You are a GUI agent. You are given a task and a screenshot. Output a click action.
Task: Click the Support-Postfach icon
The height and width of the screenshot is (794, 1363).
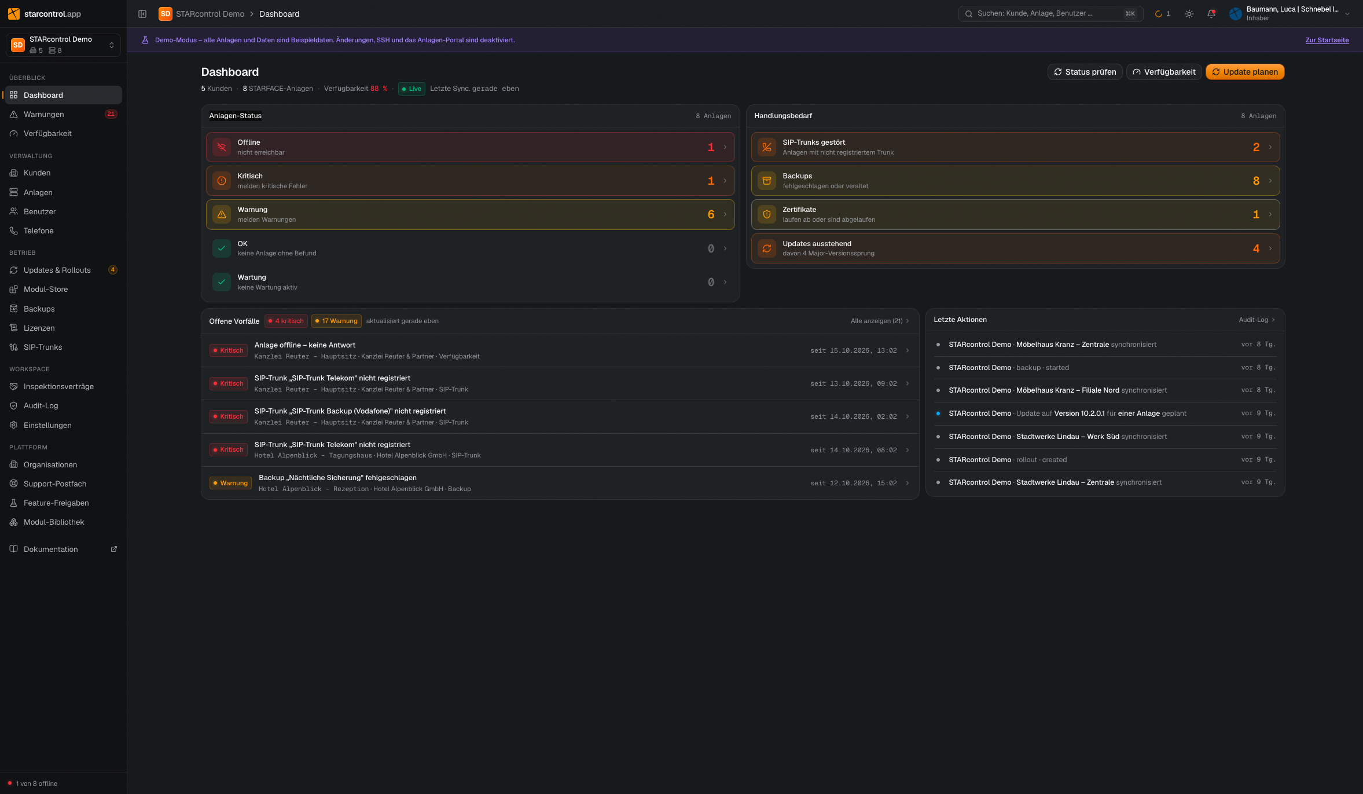[x=14, y=484]
